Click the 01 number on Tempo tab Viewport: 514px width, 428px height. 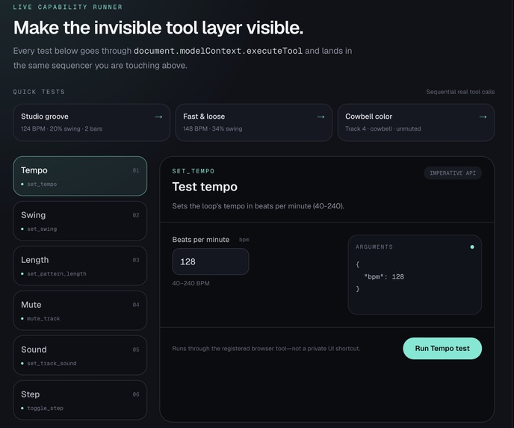click(x=136, y=170)
